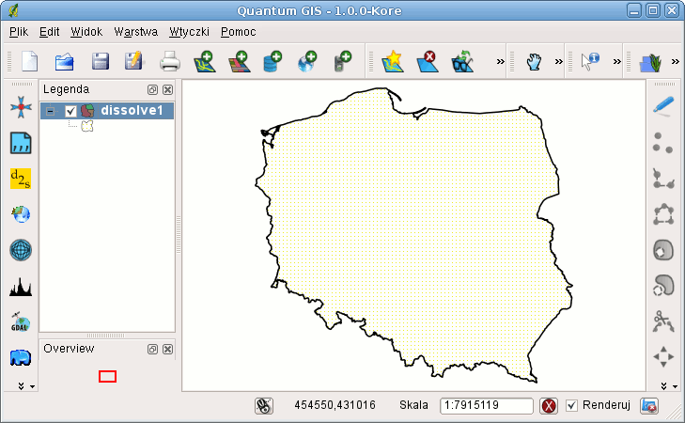The image size is (685, 423).
Task: Expand hidden file toolbar items chevron
Action: pos(500,62)
